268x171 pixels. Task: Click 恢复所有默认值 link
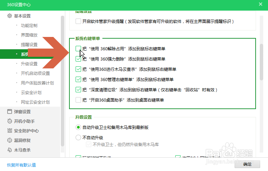click(21, 165)
